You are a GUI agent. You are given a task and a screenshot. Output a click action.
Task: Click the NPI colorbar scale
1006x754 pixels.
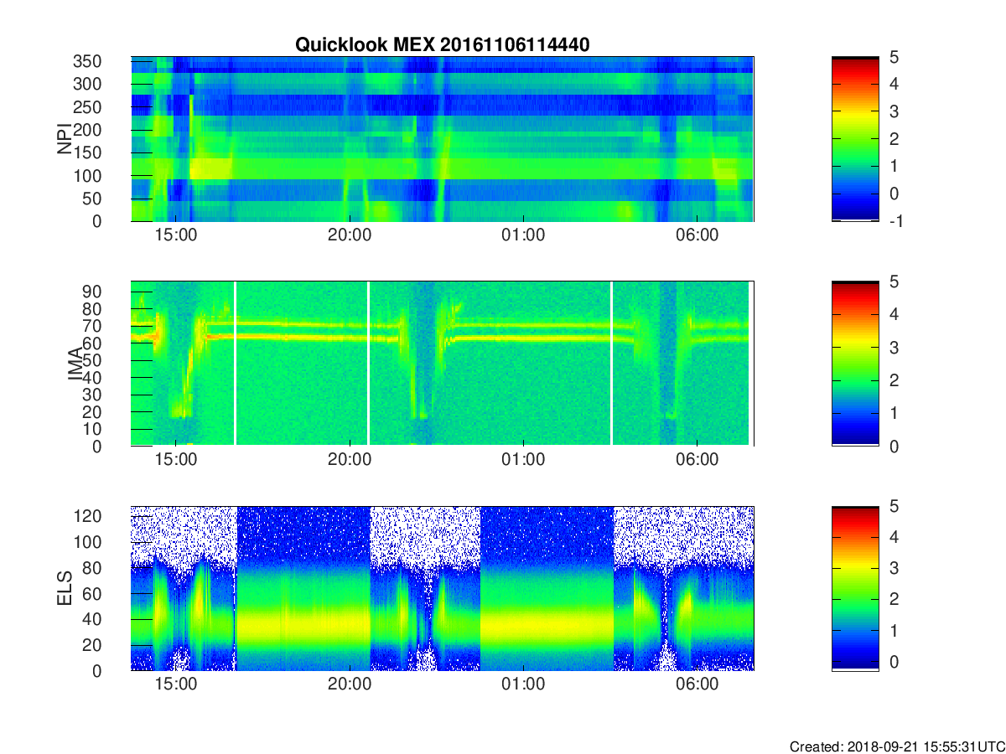pos(855,139)
